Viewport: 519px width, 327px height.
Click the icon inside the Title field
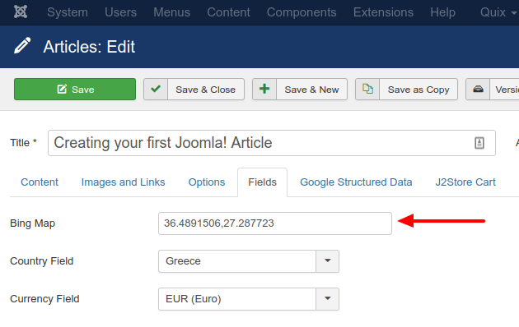click(479, 143)
